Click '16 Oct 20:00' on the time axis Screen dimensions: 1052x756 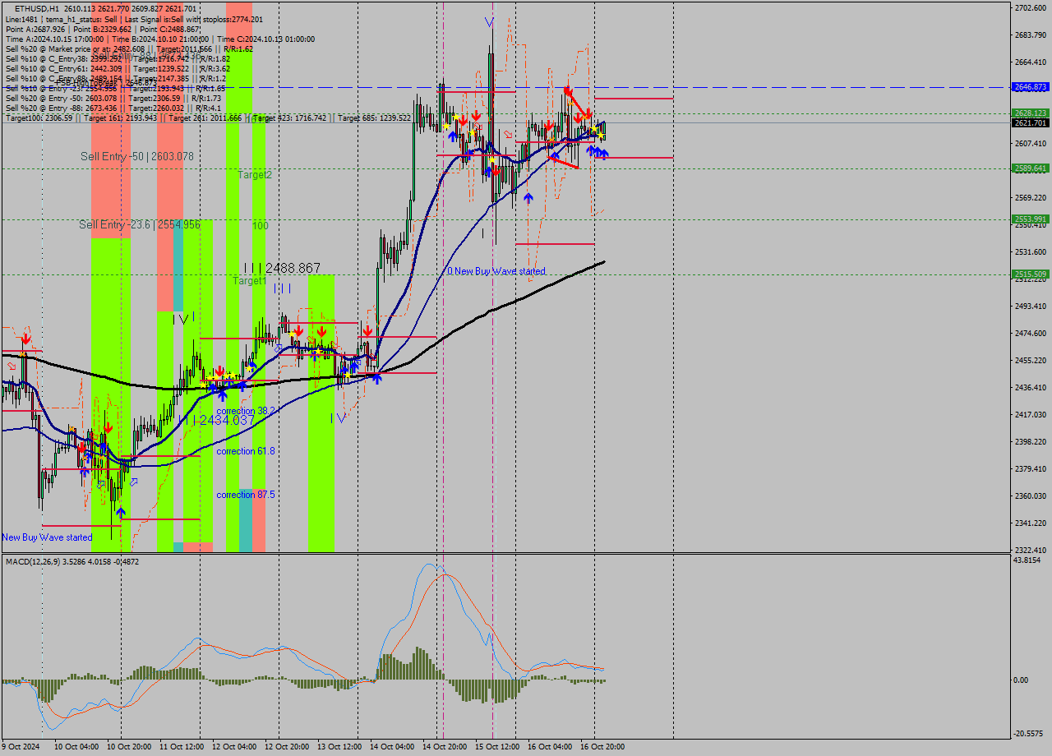(x=602, y=747)
